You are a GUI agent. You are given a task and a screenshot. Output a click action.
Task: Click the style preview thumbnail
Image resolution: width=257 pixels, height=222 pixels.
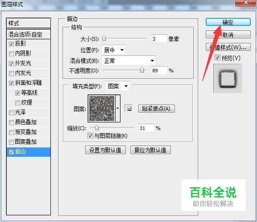pyautogui.click(x=228, y=79)
